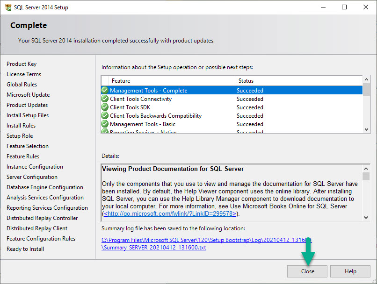Screen dimensions: 377x284
Task: Click green check icon beside Client Tools SDK
Action: click(x=105, y=107)
